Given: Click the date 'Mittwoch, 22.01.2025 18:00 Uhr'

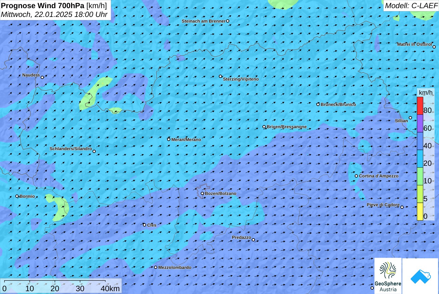Looking at the screenshot, I should [54, 14].
